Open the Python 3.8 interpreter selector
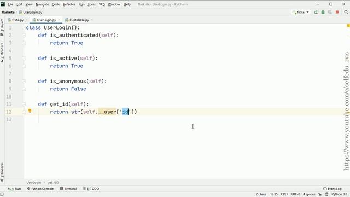 tap(339, 194)
